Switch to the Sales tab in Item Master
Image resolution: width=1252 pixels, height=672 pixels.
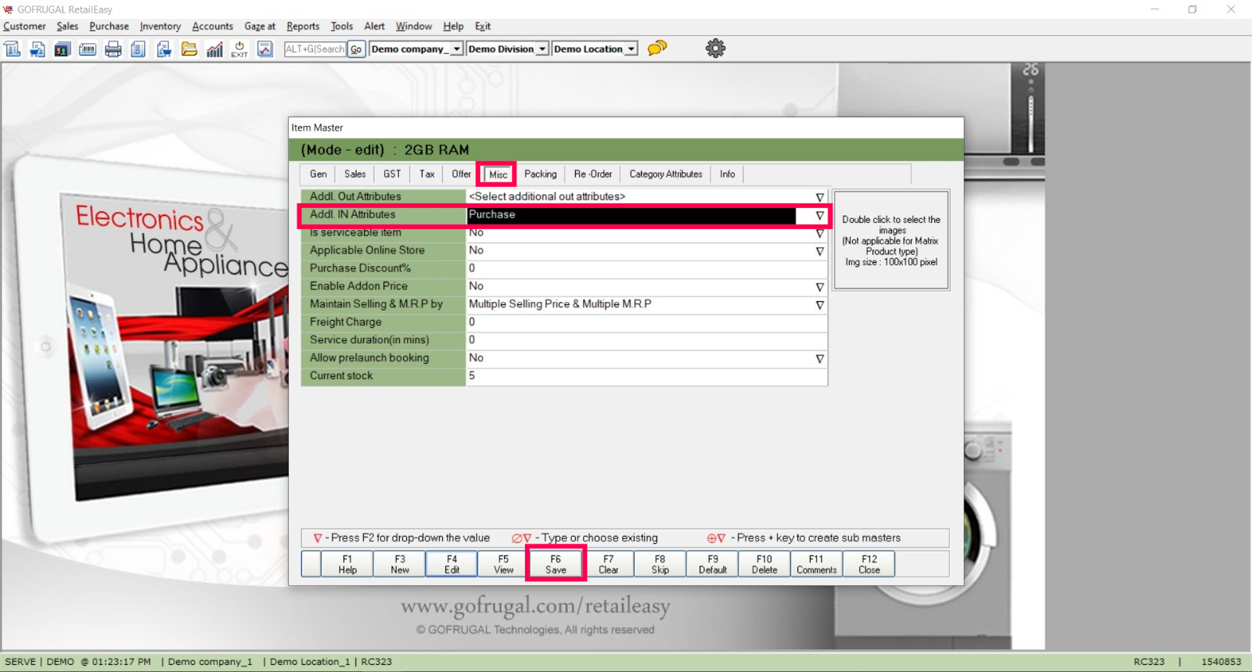[355, 174]
